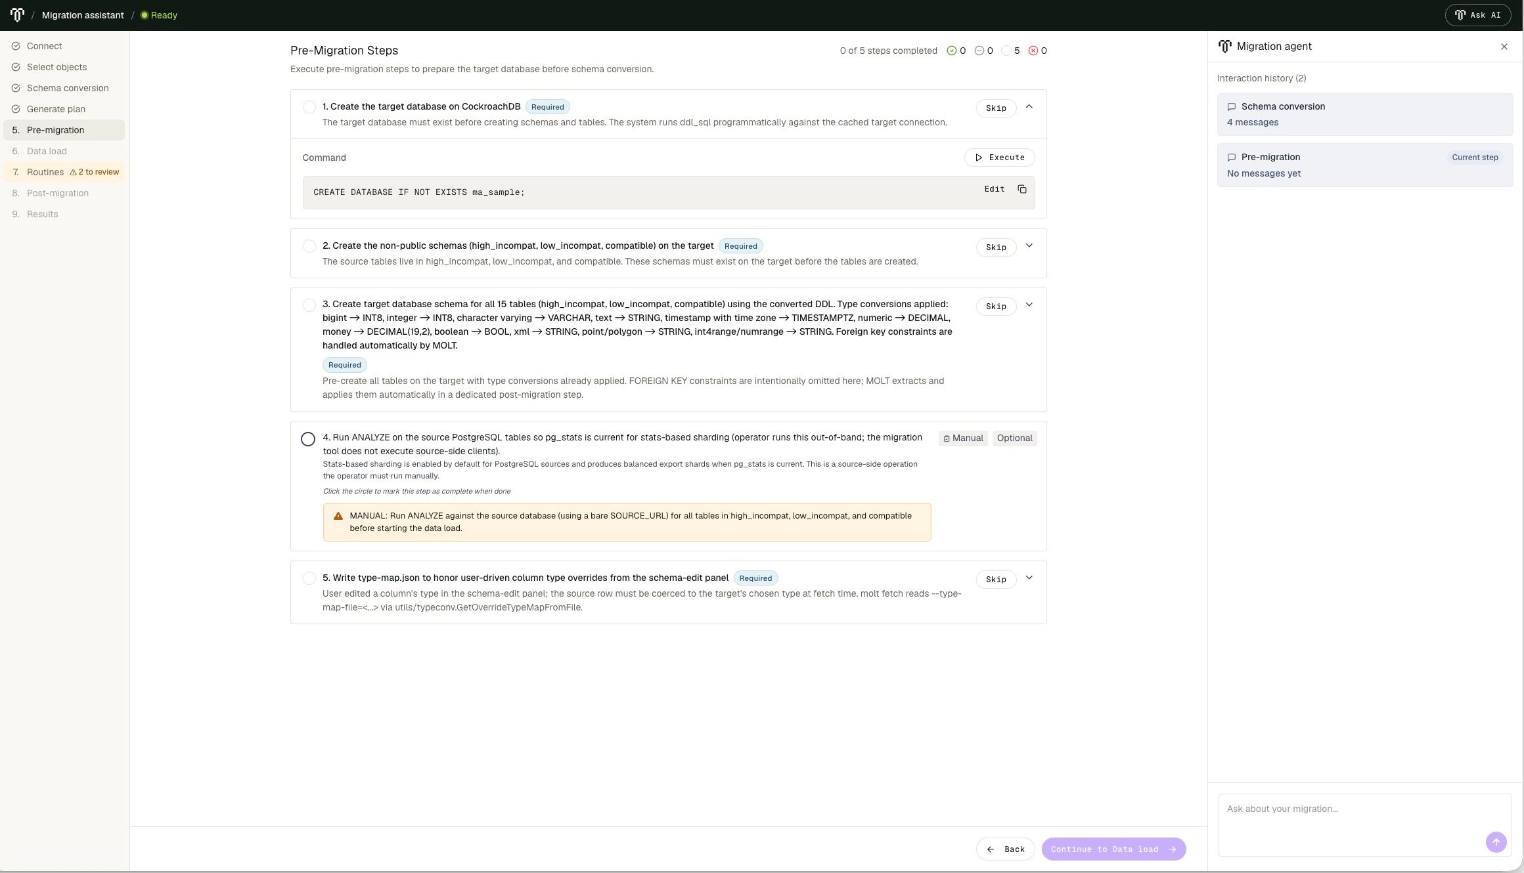Skip step 3 create target schema
The height and width of the screenshot is (873, 1524).
[x=996, y=306]
